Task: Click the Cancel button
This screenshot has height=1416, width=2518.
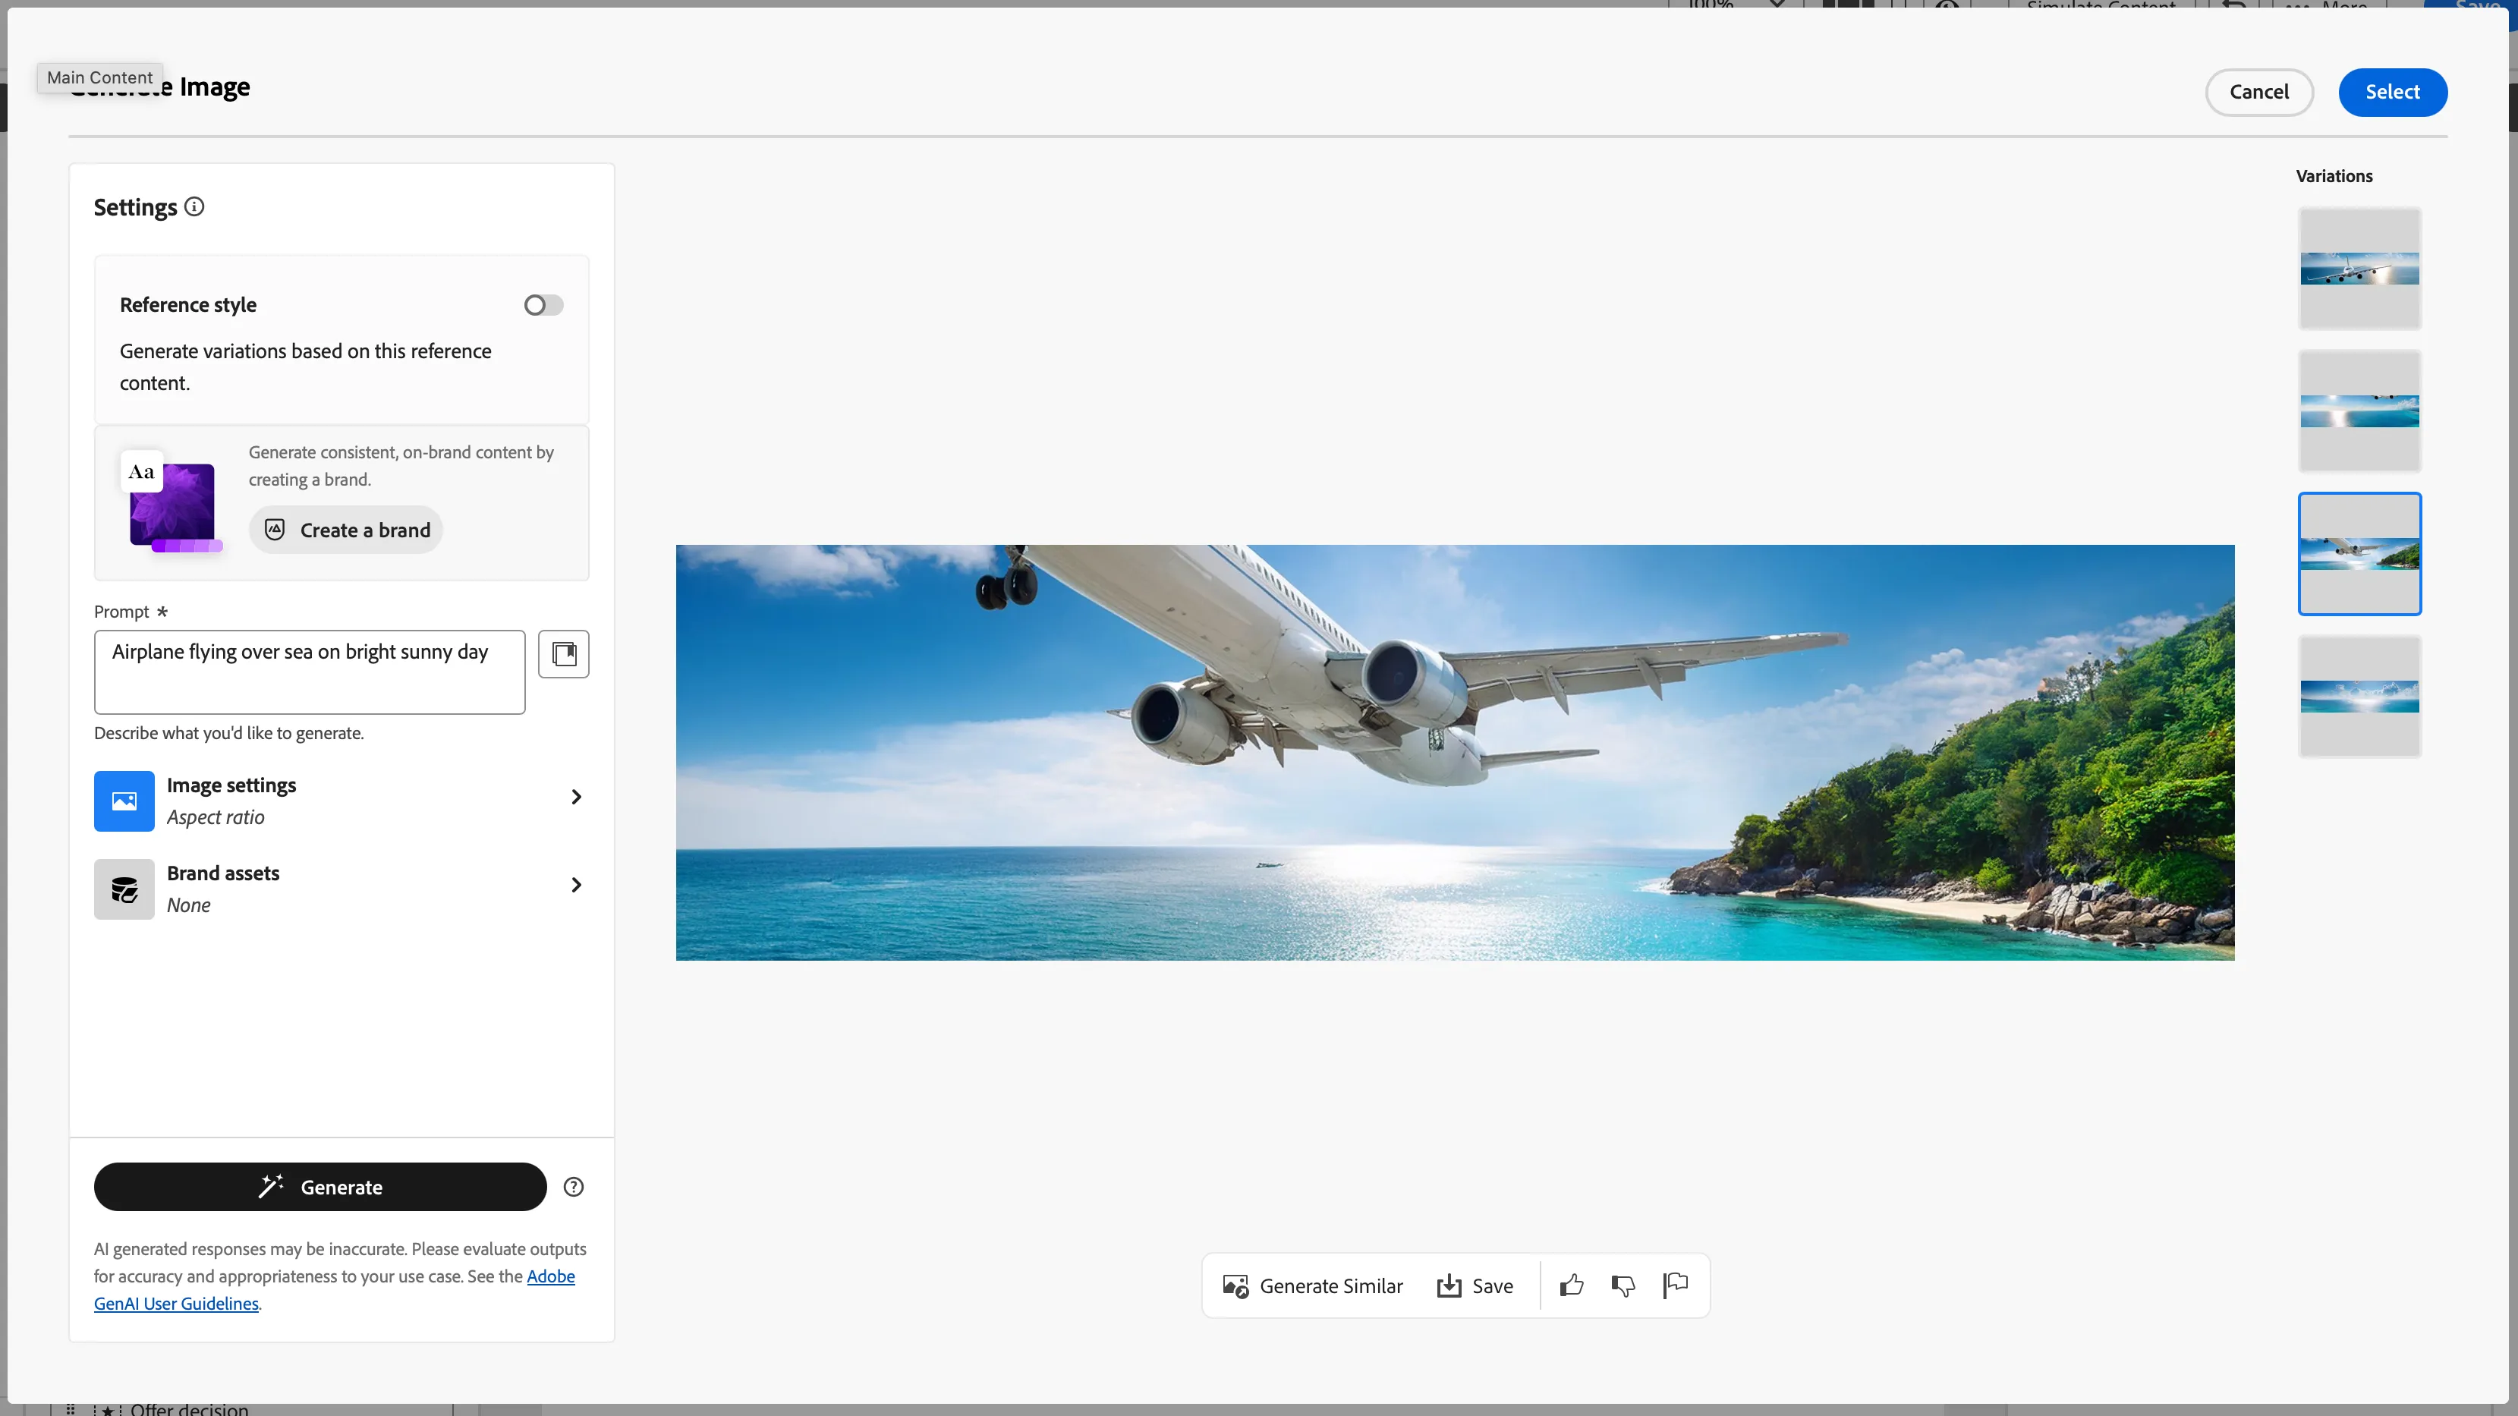Action: coord(2259,92)
